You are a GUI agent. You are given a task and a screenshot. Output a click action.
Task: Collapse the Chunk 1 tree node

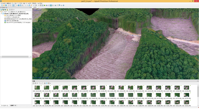(1, 14)
